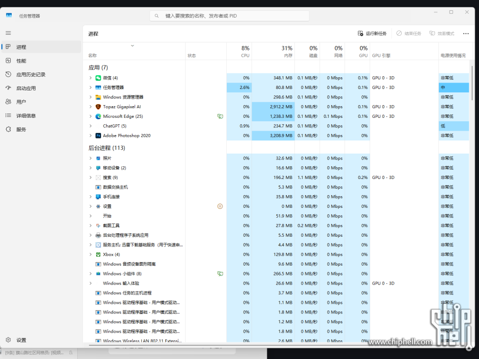Click the efficiency leaf icon for Microsoft Edge
The image size is (479, 359).
pyautogui.click(x=220, y=116)
